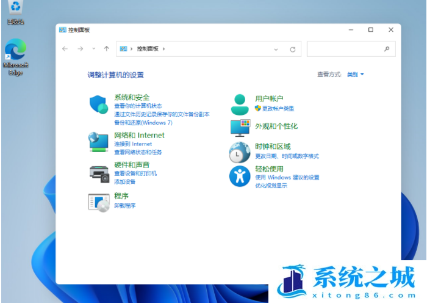Screen dimensions: 427x303
Task: Minimize the Control Panel window
Action: coord(351,30)
